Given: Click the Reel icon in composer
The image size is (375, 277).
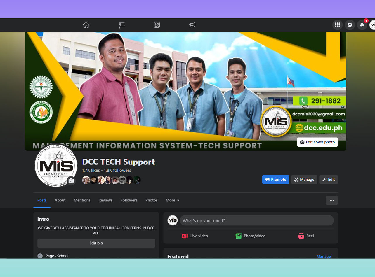Looking at the screenshot, I should point(301,236).
